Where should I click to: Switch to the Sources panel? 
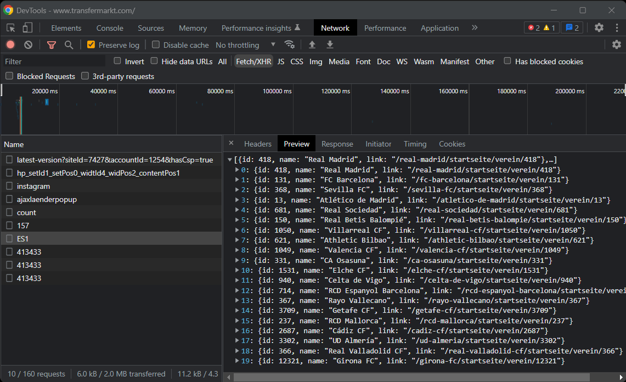[151, 28]
